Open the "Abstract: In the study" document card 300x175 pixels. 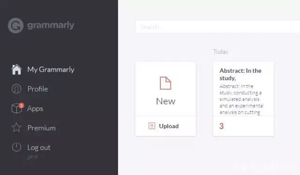click(x=243, y=89)
